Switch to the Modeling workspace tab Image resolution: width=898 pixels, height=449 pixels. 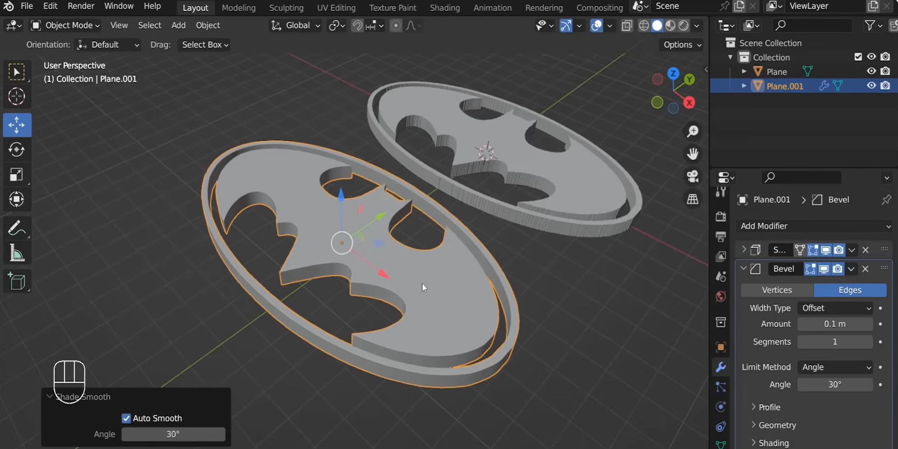coord(239,8)
